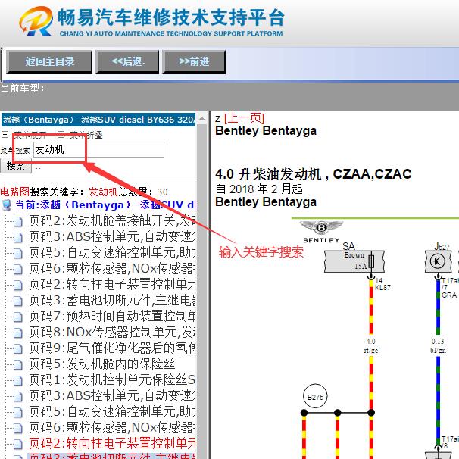Click document icon of black 页码2:转向柱电子装置
Image resolution: width=459 pixels, height=459 pixels.
[18, 285]
